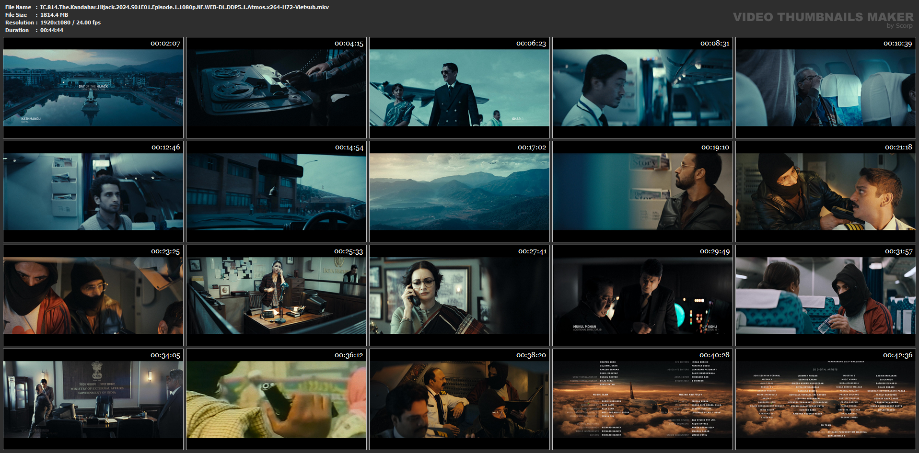
Task: Select the thumbnail at 00:31:57
Action: click(826, 295)
